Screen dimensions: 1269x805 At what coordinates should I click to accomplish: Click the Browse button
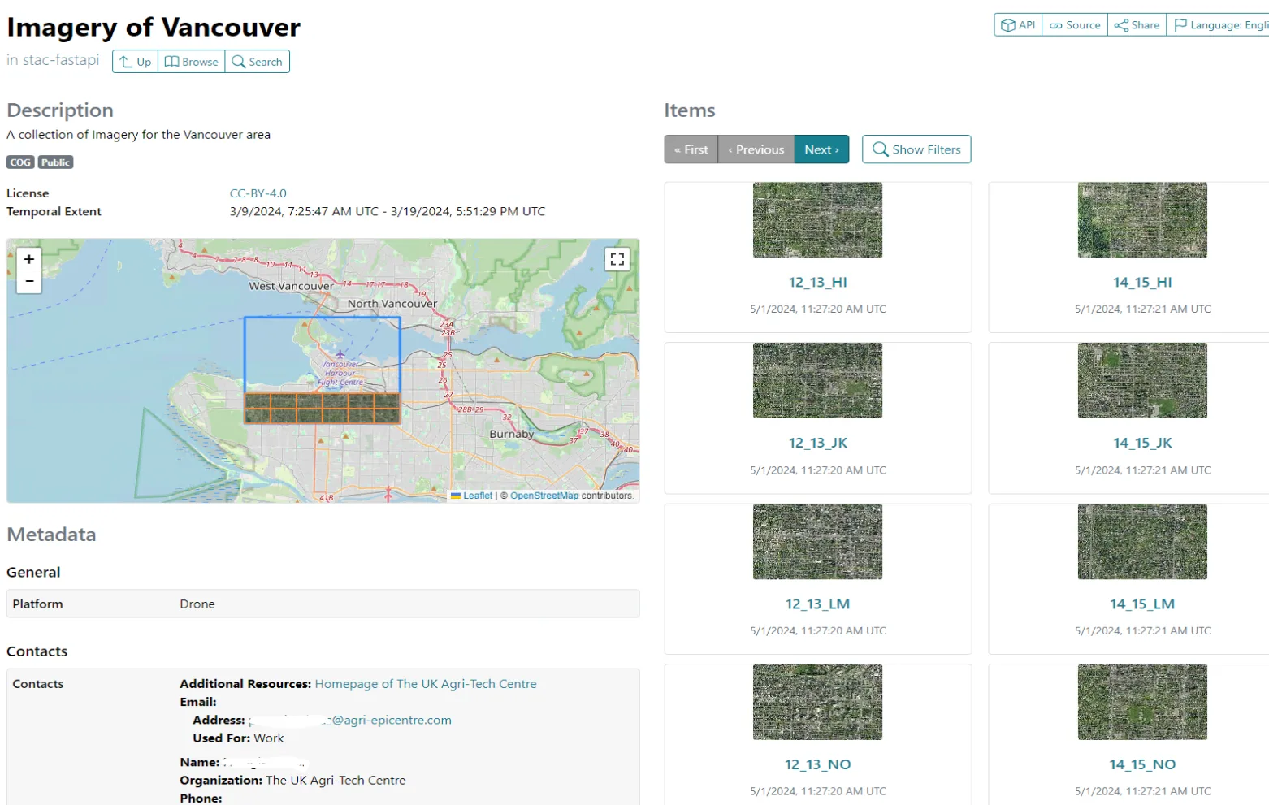coord(192,62)
